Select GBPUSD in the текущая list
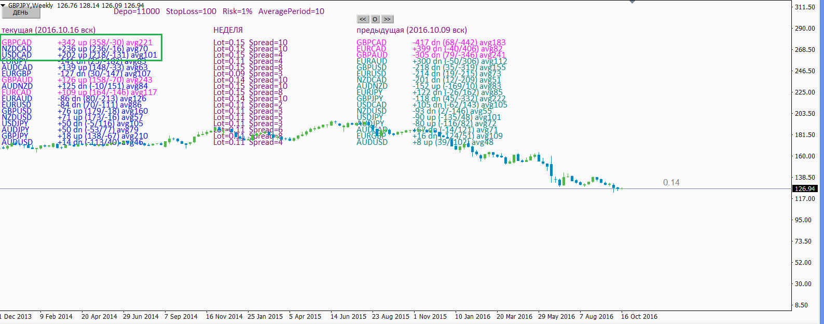This screenshot has width=824, height=324. (17, 111)
